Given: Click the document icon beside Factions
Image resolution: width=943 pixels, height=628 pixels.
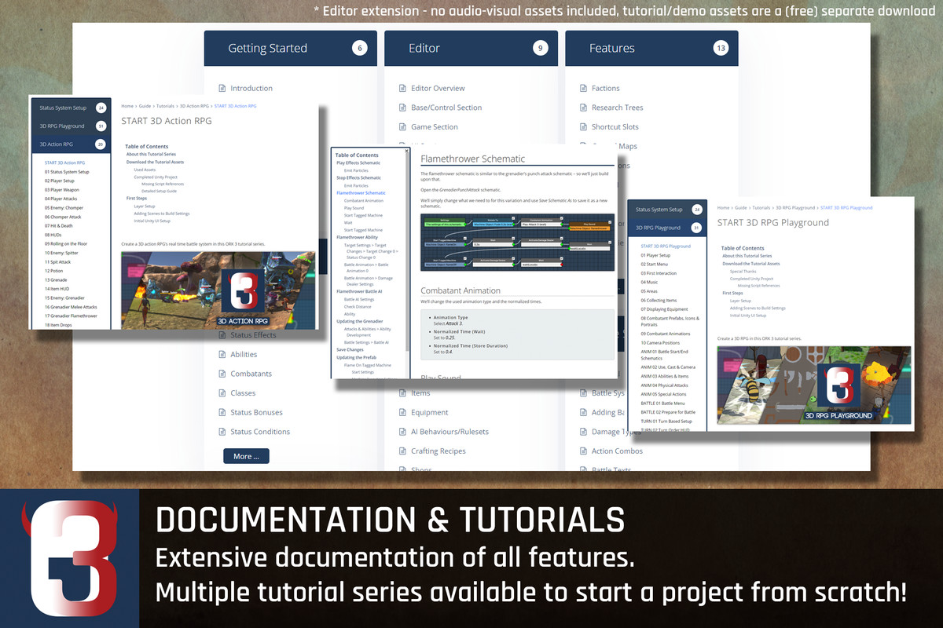Looking at the screenshot, I should [x=583, y=89].
